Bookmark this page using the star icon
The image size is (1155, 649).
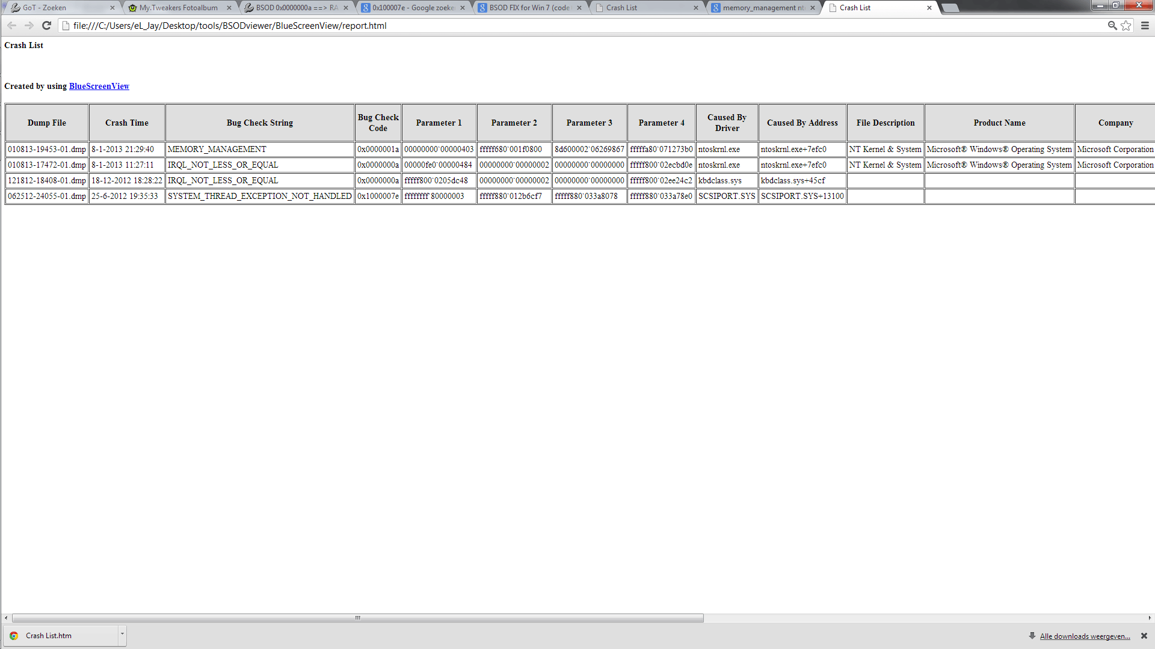[1126, 25]
